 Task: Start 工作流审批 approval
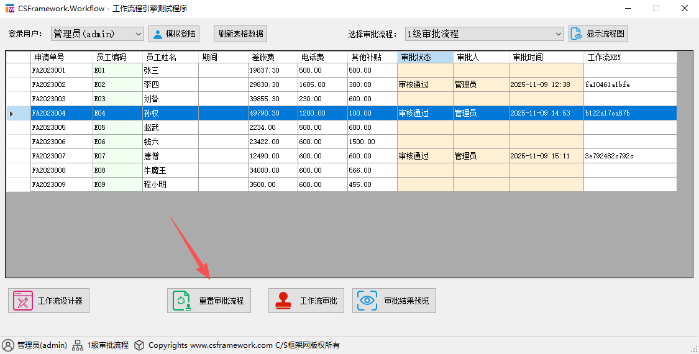pos(306,301)
